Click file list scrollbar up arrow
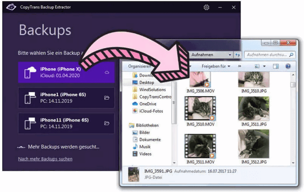 click(x=293, y=75)
